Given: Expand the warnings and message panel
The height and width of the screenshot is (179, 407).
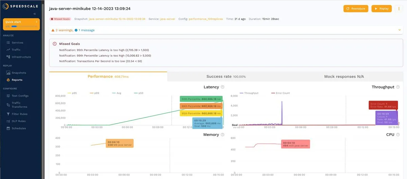Looking at the screenshot, I should [400, 30].
